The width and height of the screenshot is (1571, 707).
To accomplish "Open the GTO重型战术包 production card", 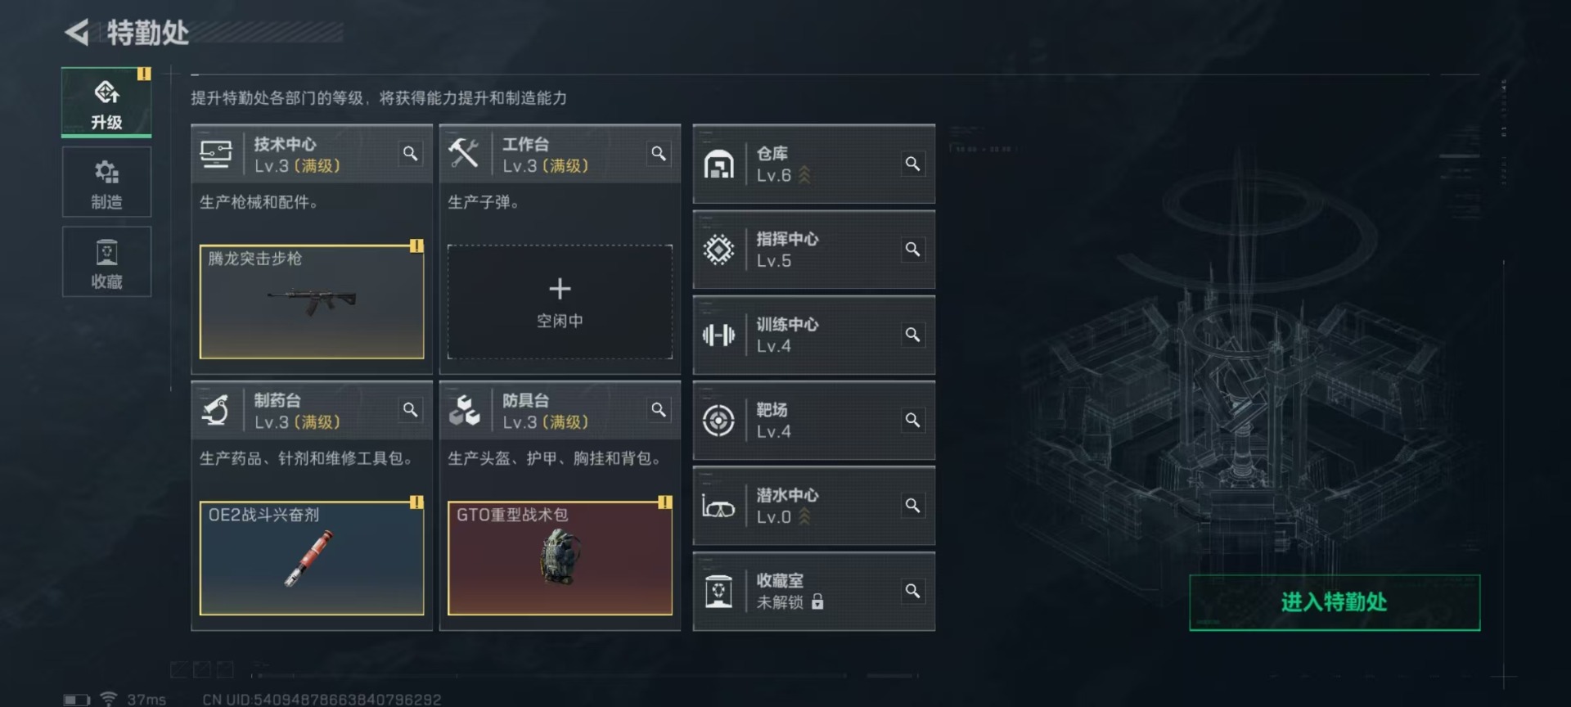I will point(560,558).
